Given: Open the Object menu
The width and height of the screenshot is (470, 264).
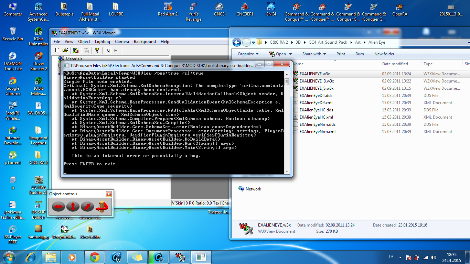Looking at the screenshot, I should pyautogui.click(x=84, y=42).
